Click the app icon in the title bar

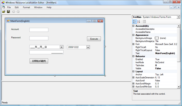click(x=3, y=3)
